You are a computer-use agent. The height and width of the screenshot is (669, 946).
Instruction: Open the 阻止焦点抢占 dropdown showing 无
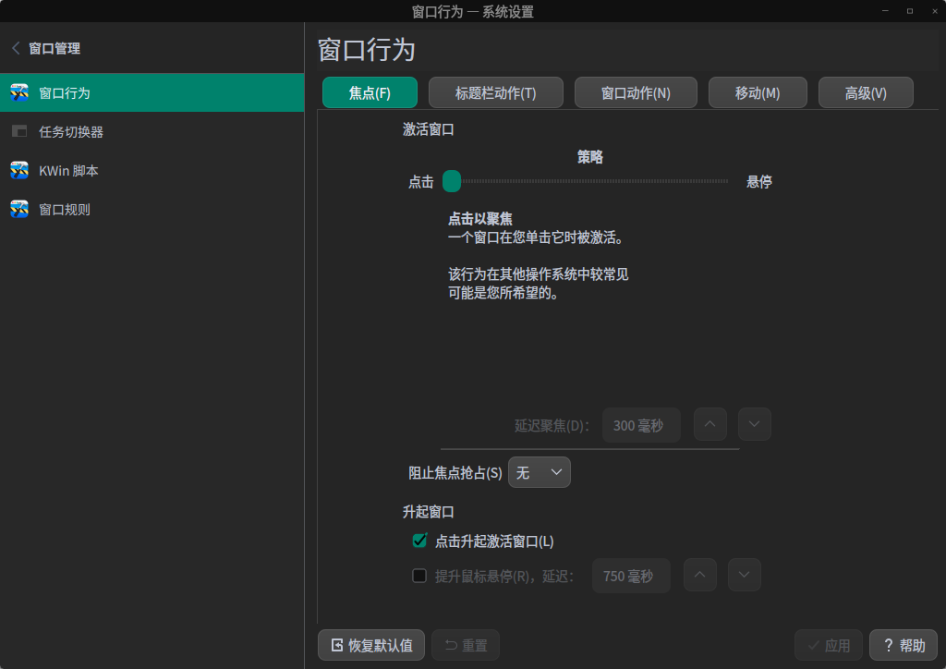(539, 471)
